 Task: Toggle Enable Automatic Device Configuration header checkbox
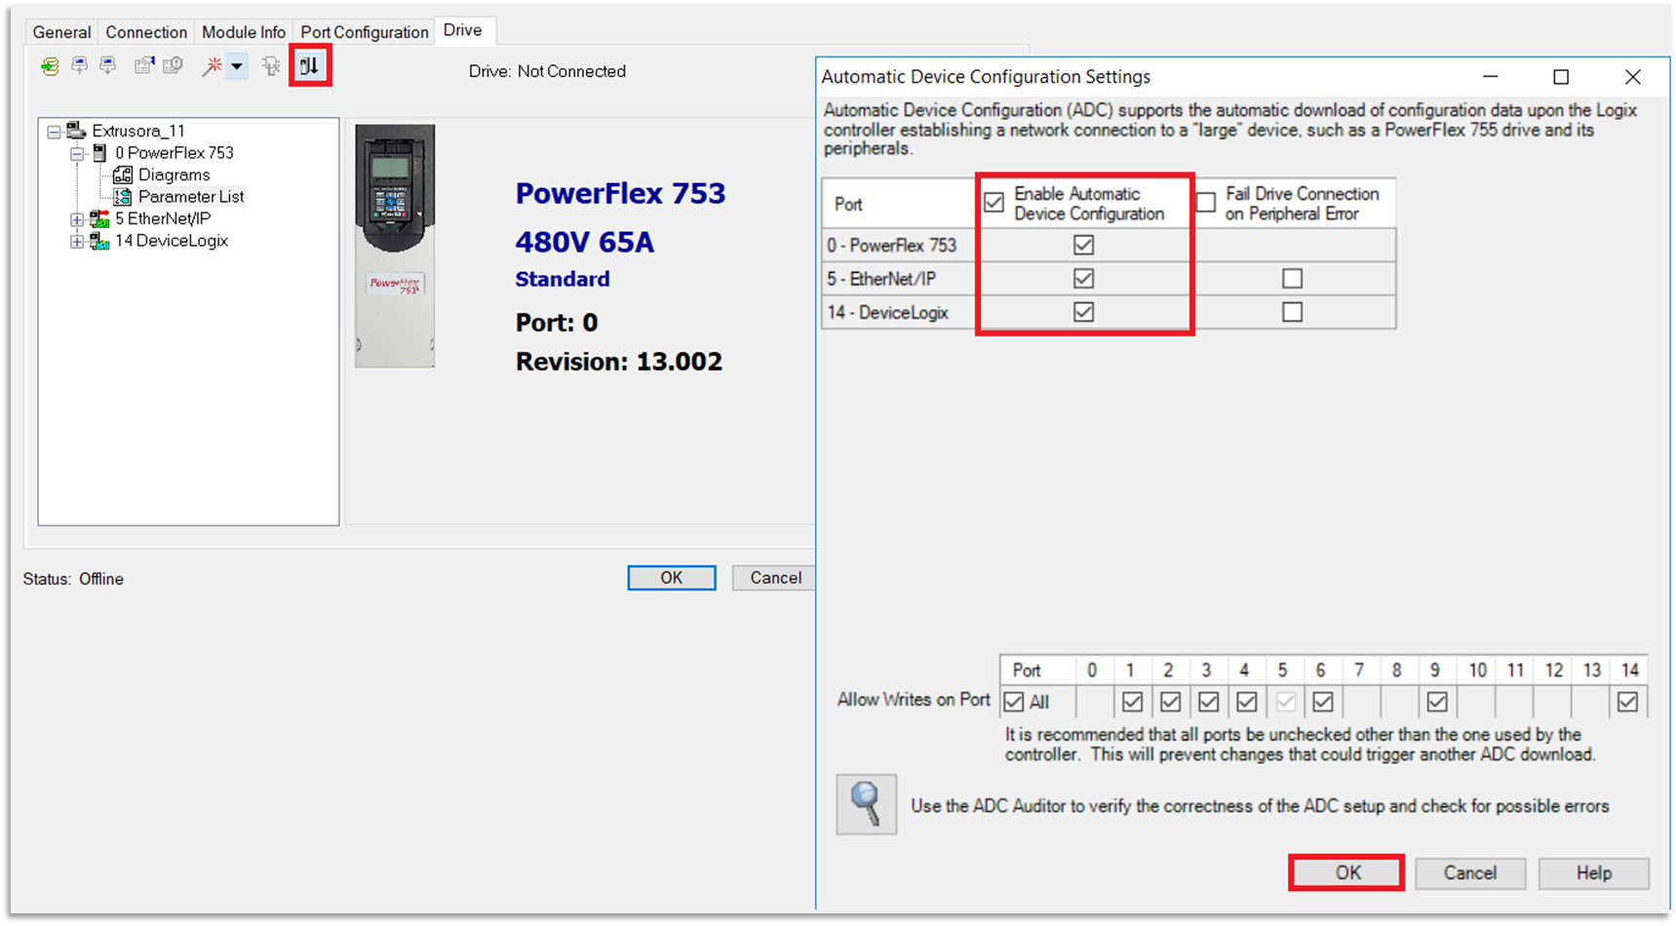pos(994,203)
